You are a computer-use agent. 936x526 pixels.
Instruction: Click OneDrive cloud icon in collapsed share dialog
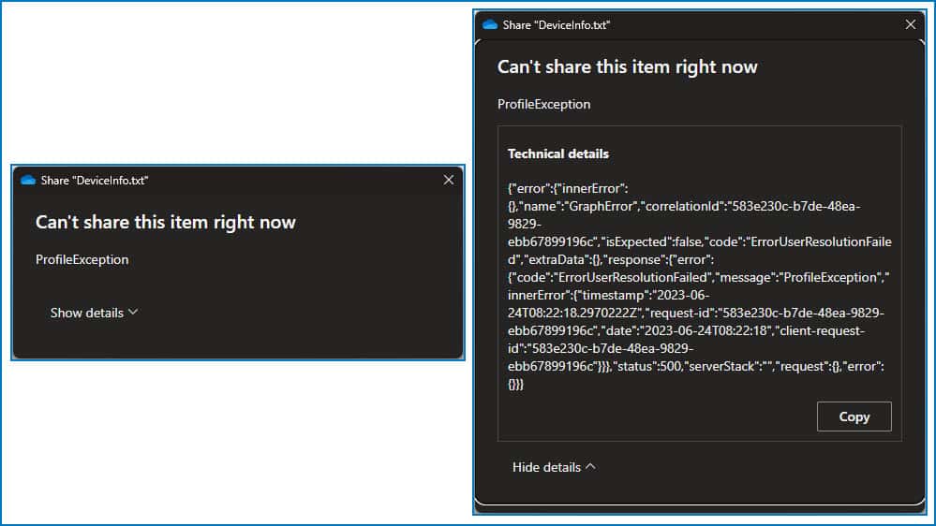click(x=27, y=180)
